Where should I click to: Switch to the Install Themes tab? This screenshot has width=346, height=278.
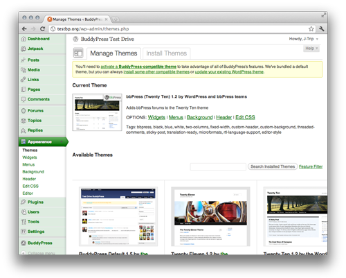pos(166,53)
